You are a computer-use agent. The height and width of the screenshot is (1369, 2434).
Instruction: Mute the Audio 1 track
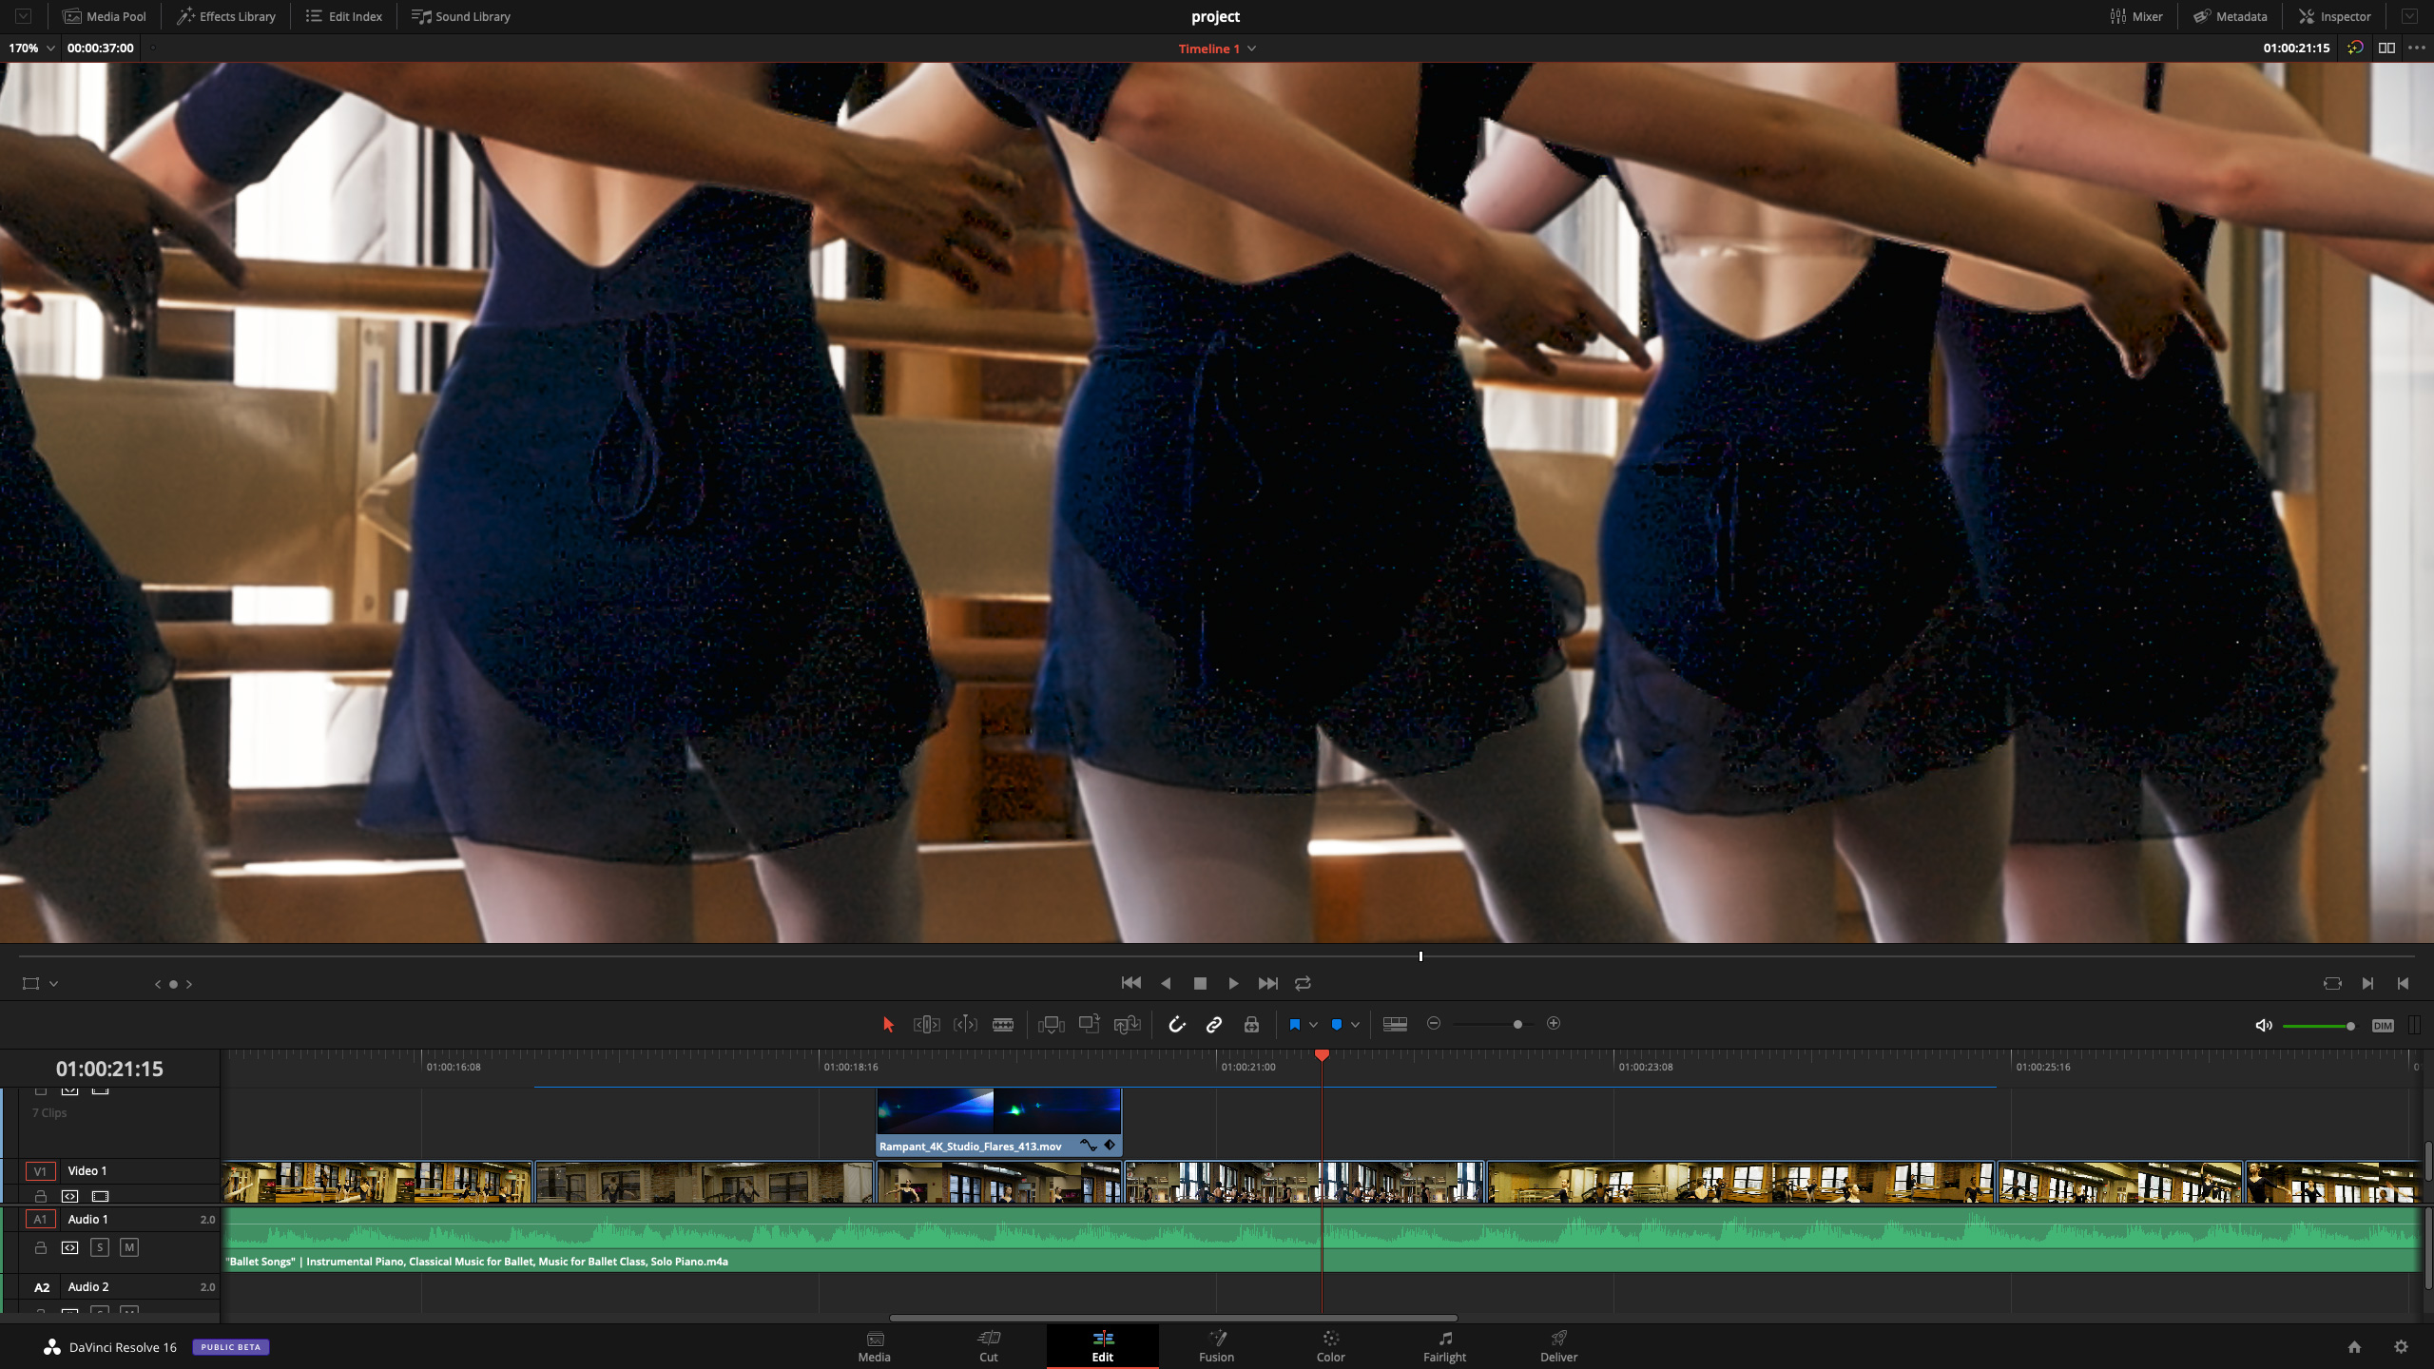[129, 1247]
